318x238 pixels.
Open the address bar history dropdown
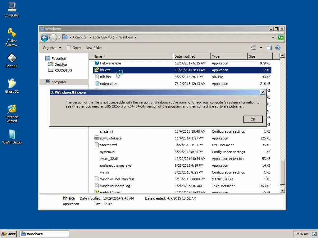click(273, 37)
